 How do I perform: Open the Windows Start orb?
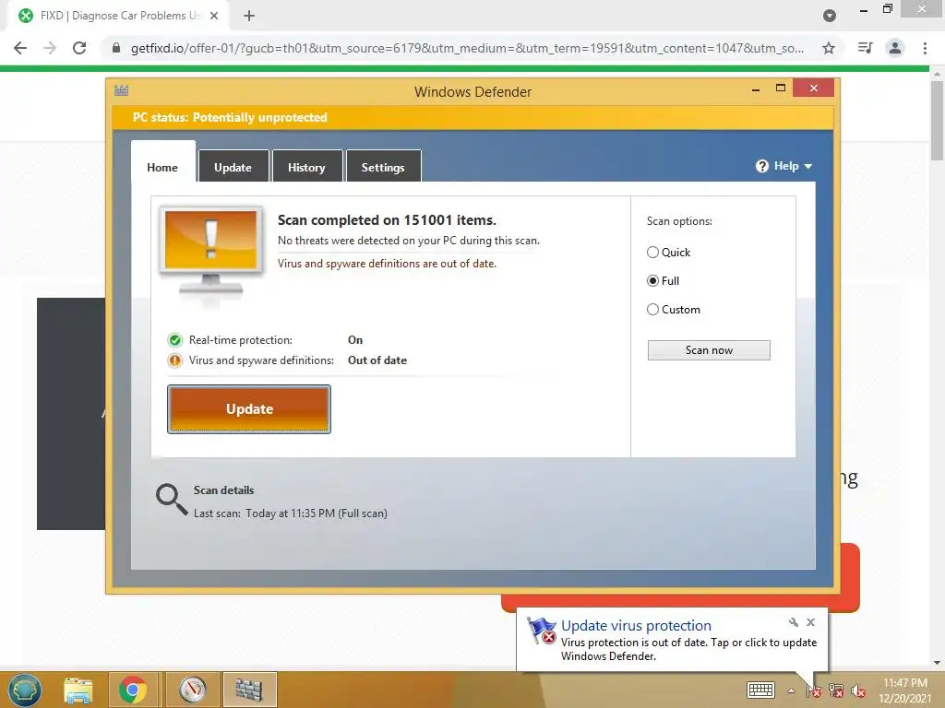click(25, 690)
